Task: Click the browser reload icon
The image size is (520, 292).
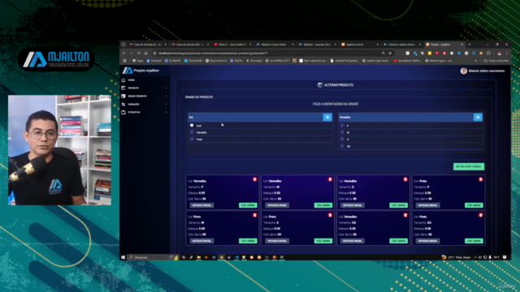Action: click(x=138, y=53)
